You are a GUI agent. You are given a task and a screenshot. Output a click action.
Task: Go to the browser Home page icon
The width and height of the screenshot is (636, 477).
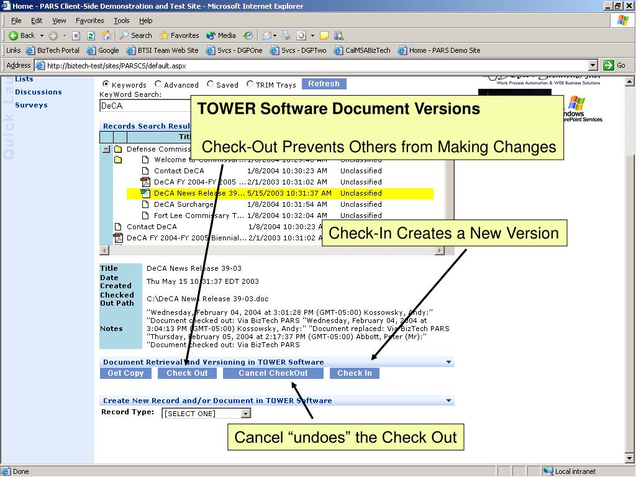tap(106, 35)
